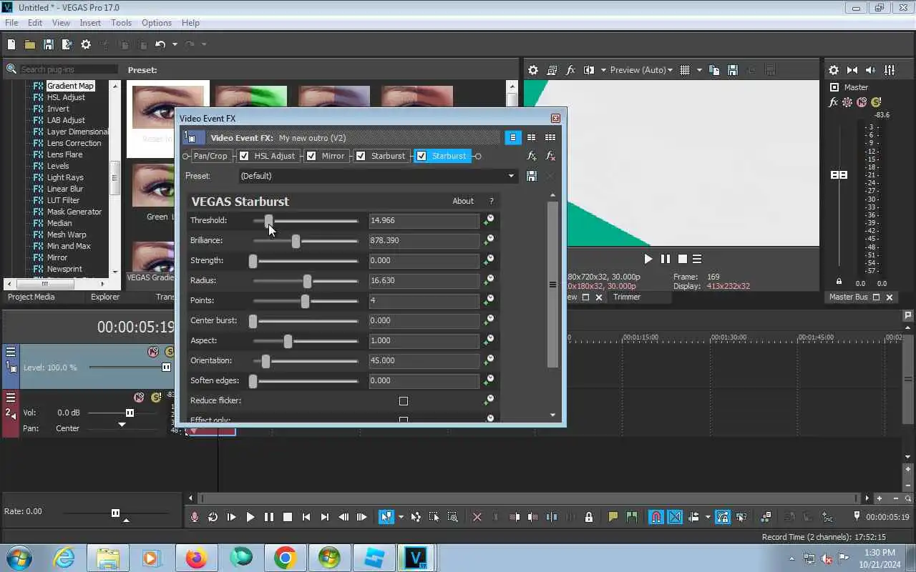Click the Delete X icon on the timeline toolbar

(477, 517)
